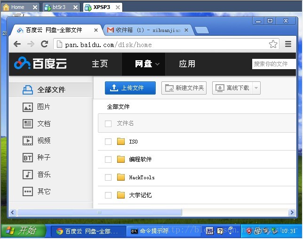Click the 文档 documents icon in sidebar
The image size is (303, 239).
[x=28, y=124]
